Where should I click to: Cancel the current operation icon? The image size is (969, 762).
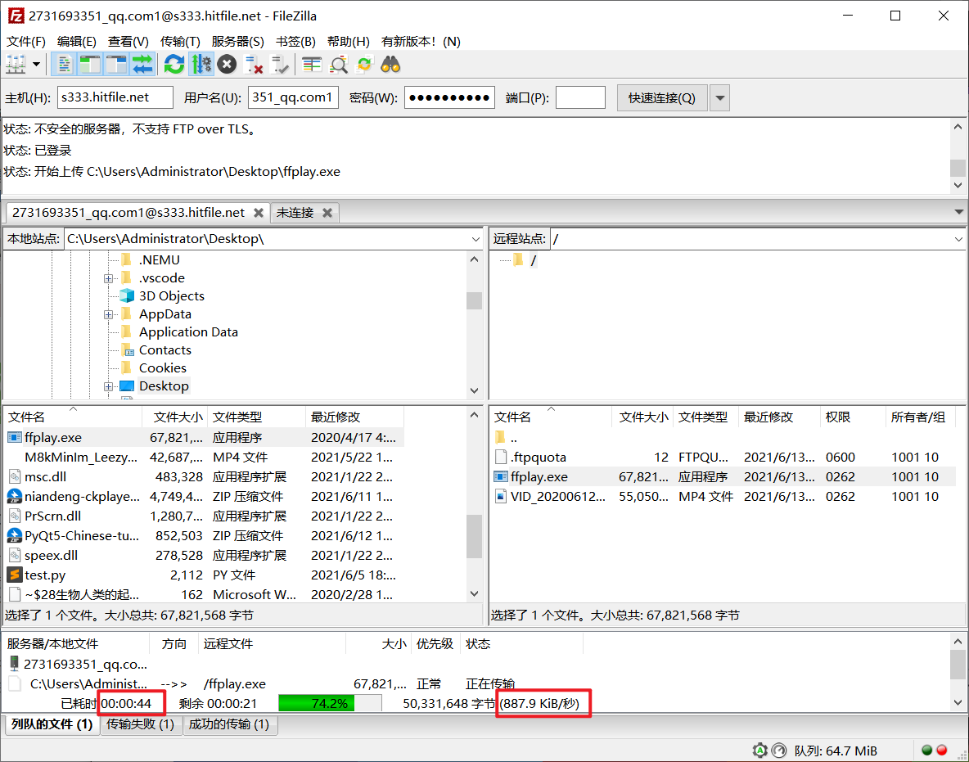click(227, 65)
